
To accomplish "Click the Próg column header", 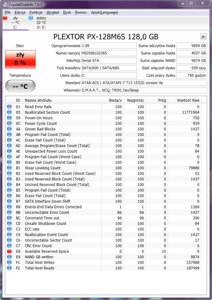I will click(157, 100).
